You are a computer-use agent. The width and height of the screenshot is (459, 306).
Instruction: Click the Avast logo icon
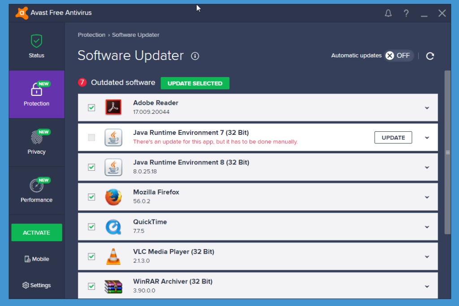point(22,13)
